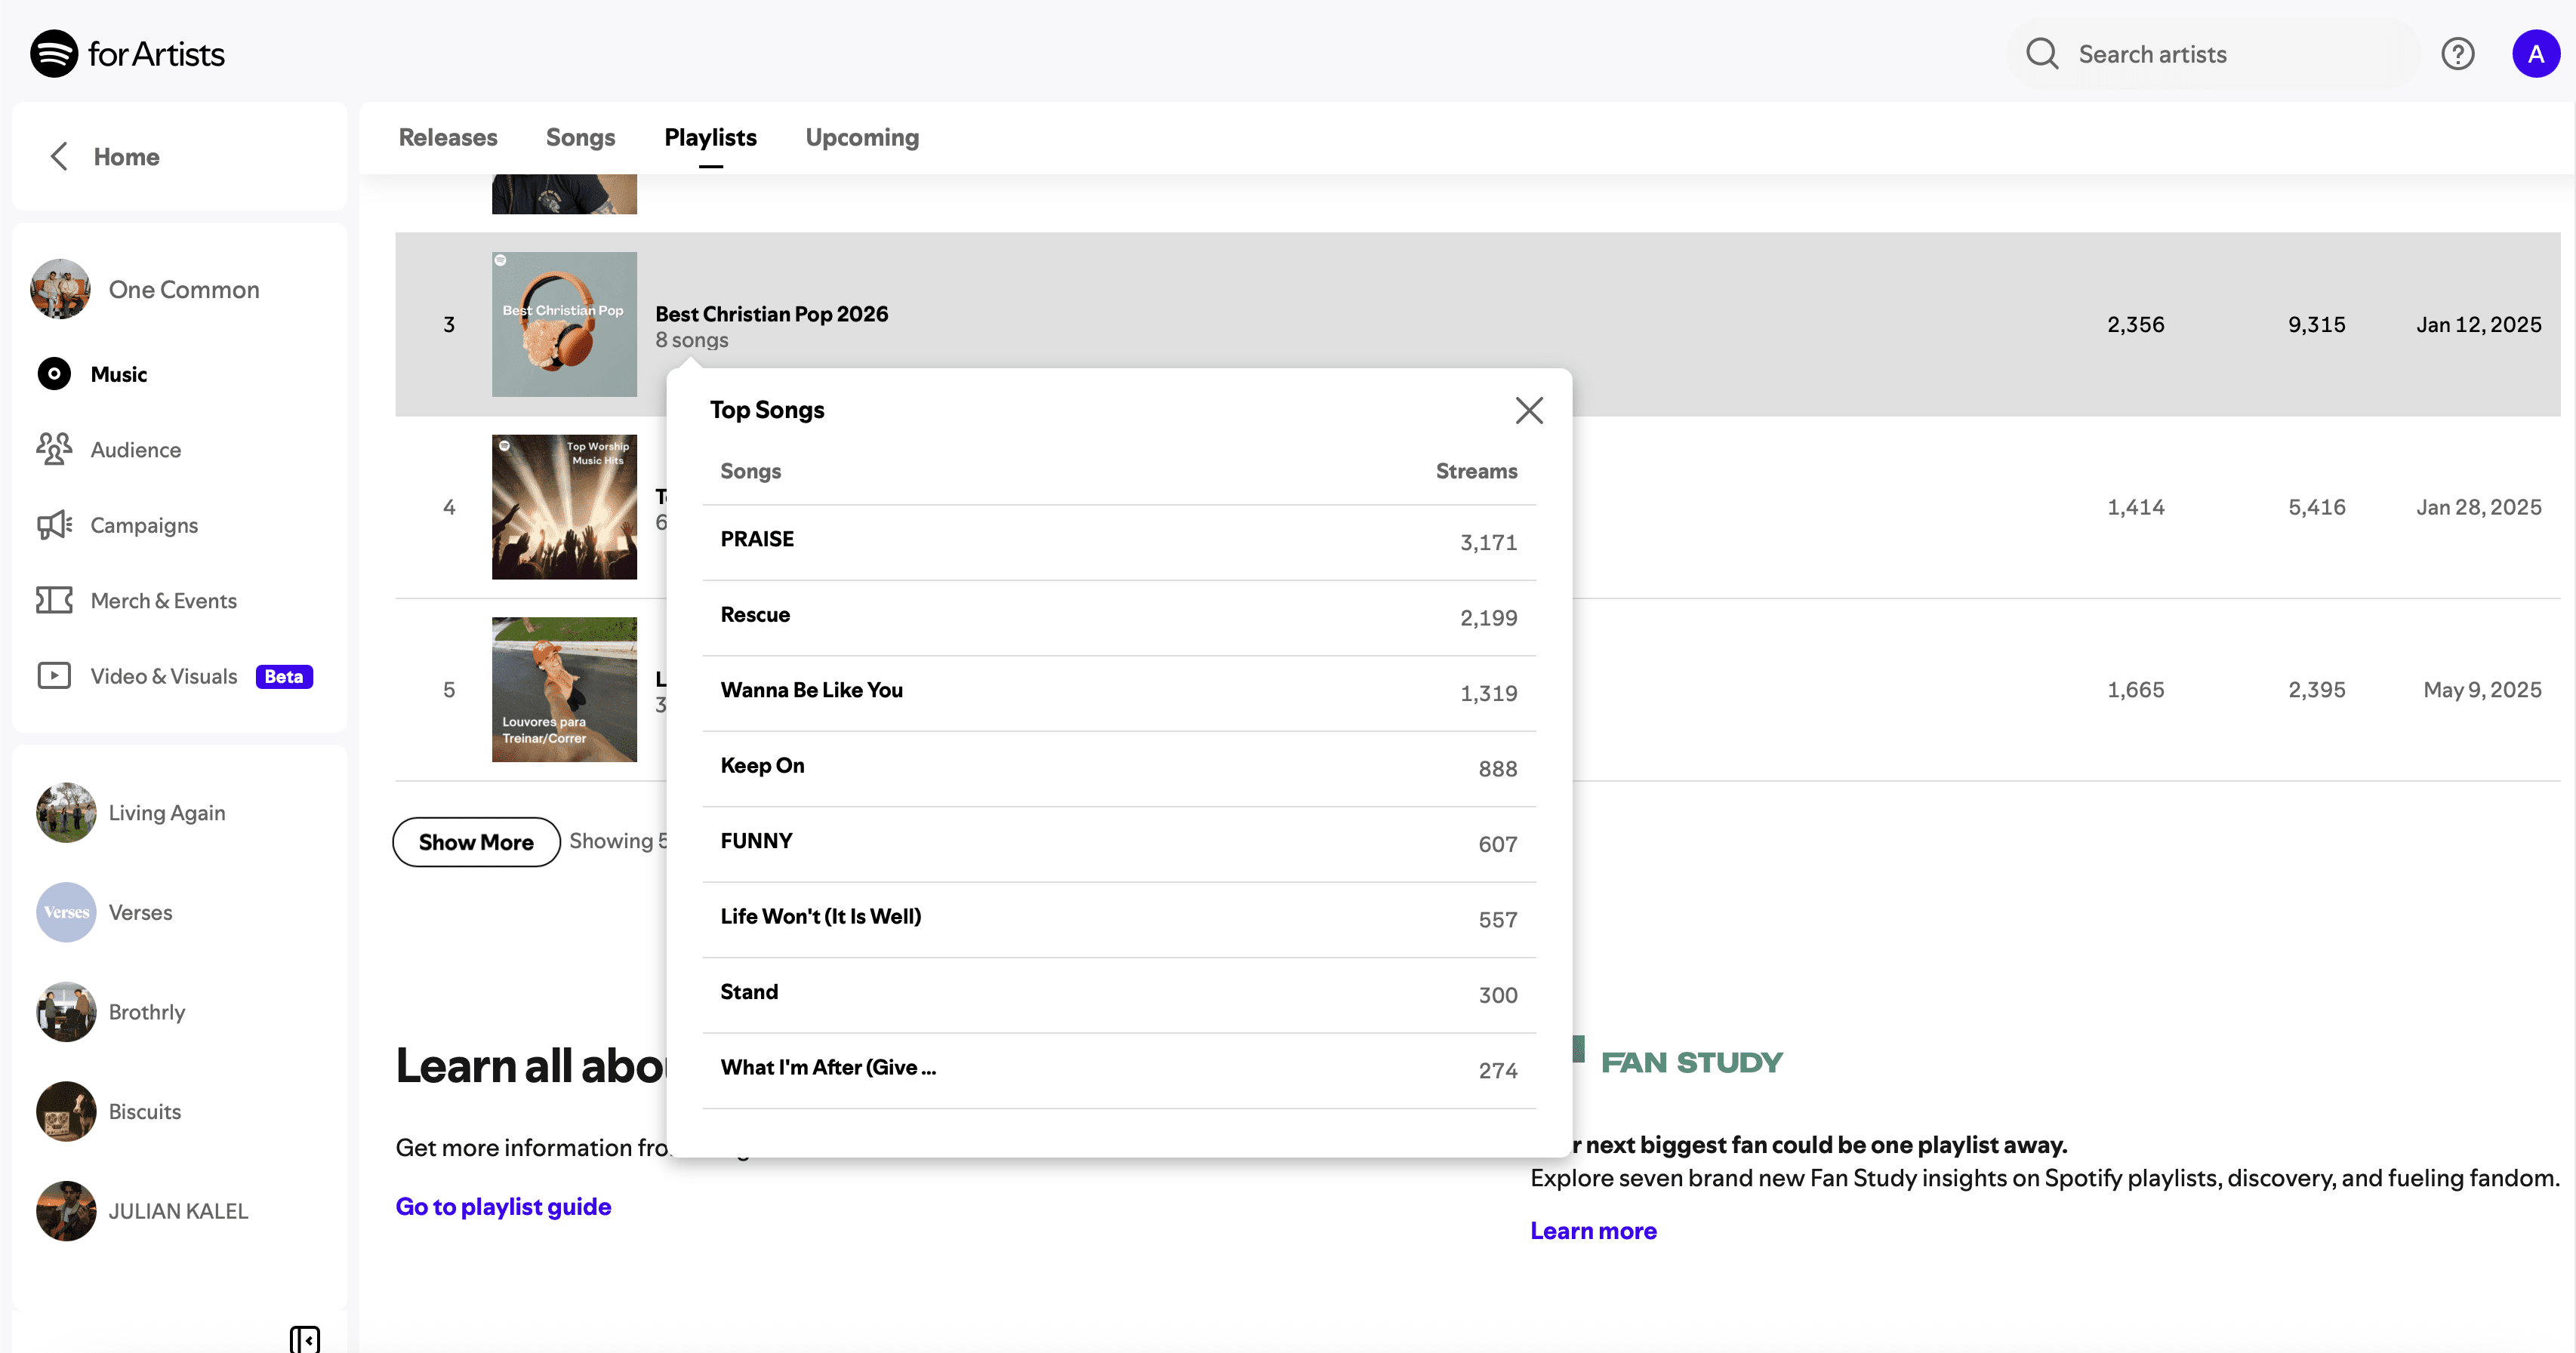This screenshot has width=2576, height=1353.
Task: Open the Songs tab
Action: (580, 138)
